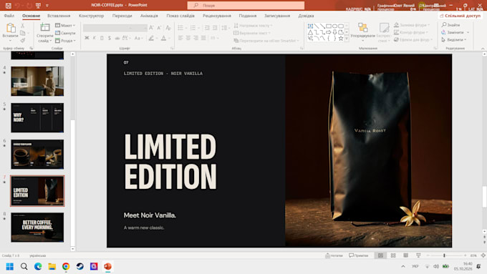This screenshot has height=274, width=487.
Task: Click the New Slide (Створити слайд) icon
Action: point(44,28)
